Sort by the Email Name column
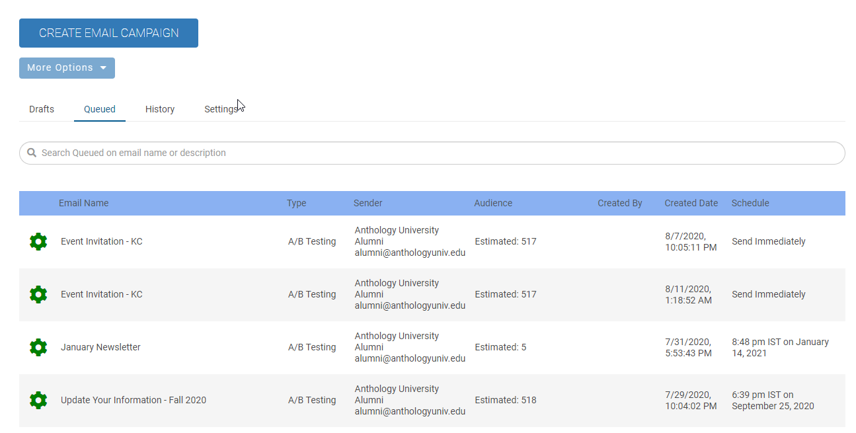 [83, 203]
